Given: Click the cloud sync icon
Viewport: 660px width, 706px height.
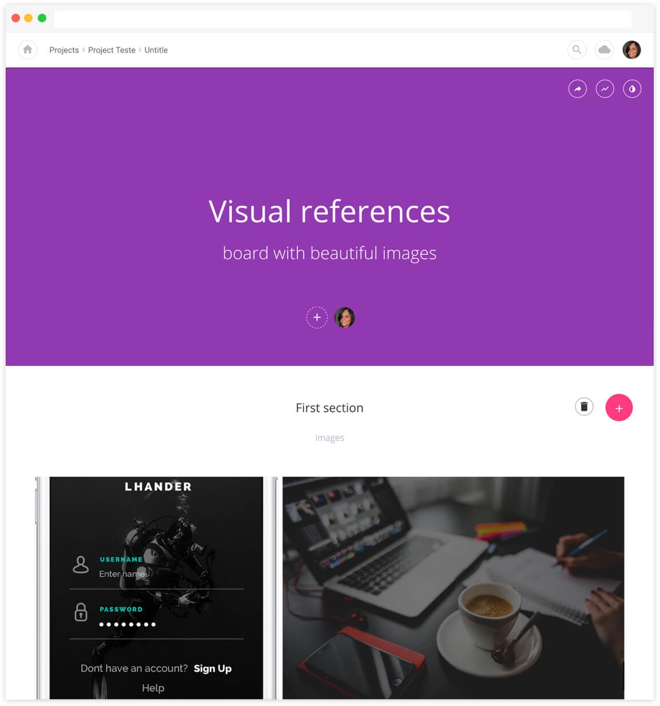Looking at the screenshot, I should point(605,50).
